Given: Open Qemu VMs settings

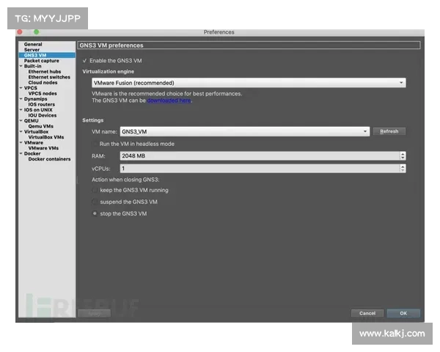Looking at the screenshot, I should [x=40, y=126].
